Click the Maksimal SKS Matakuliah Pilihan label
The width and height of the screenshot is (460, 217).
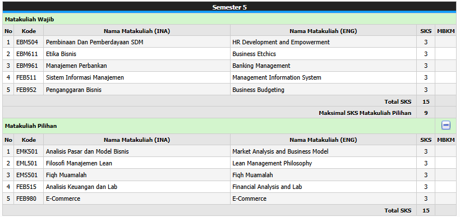click(365, 113)
